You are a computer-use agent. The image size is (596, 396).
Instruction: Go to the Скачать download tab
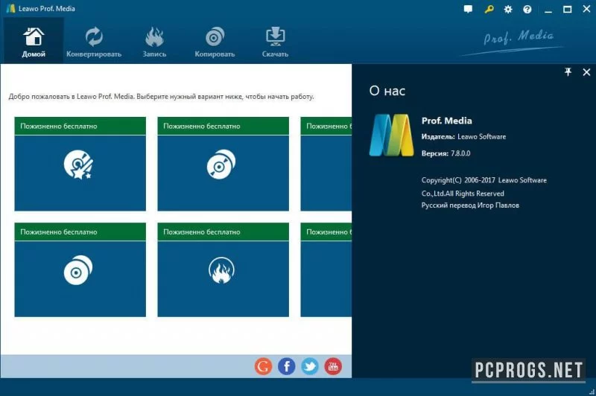click(275, 41)
